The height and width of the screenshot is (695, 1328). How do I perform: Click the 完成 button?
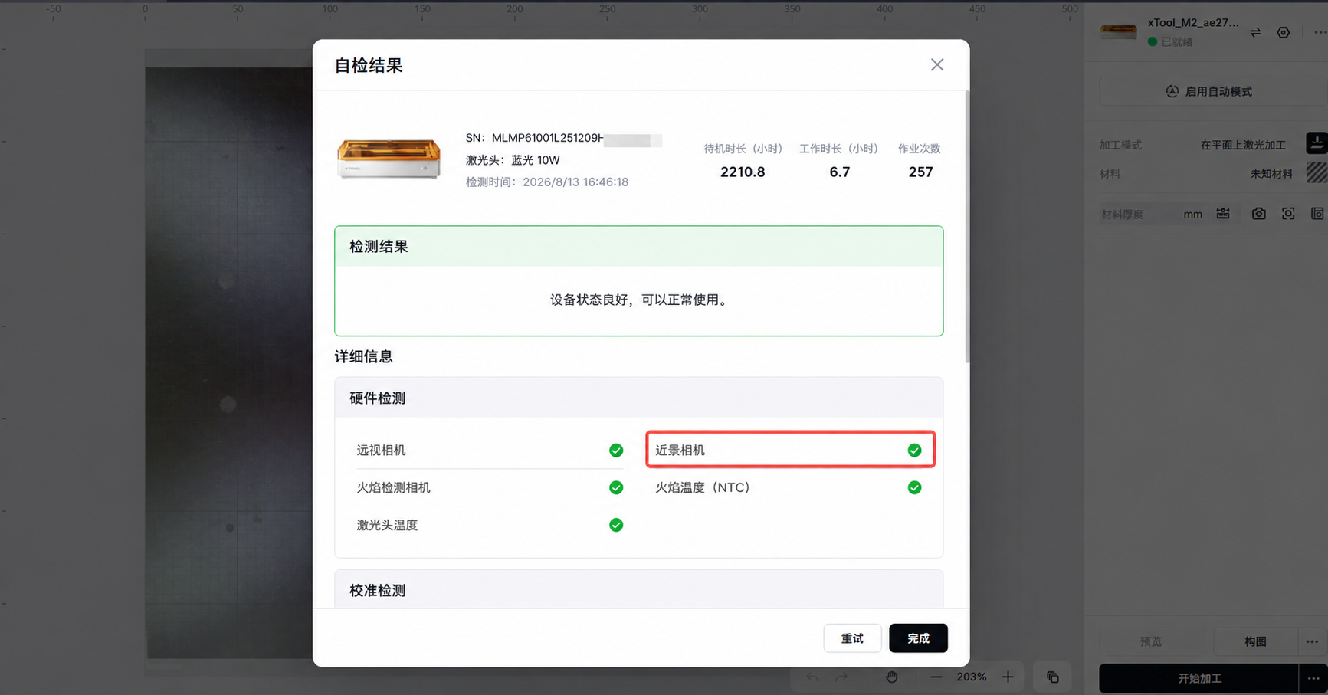click(x=918, y=638)
